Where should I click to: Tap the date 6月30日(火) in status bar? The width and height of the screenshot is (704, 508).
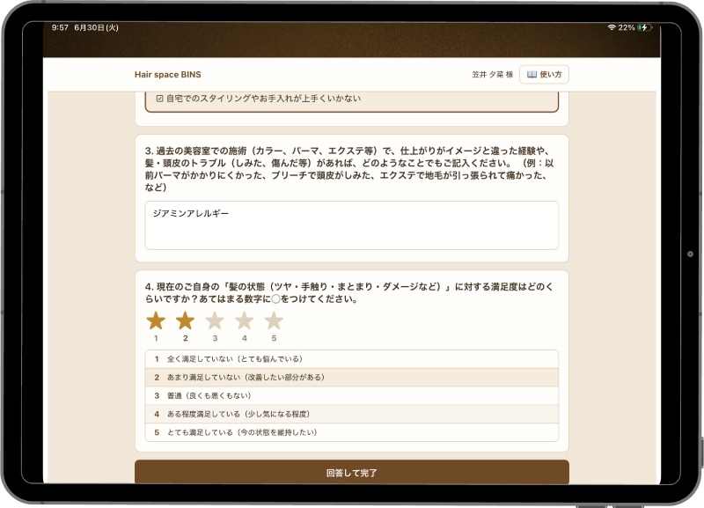[x=97, y=27]
